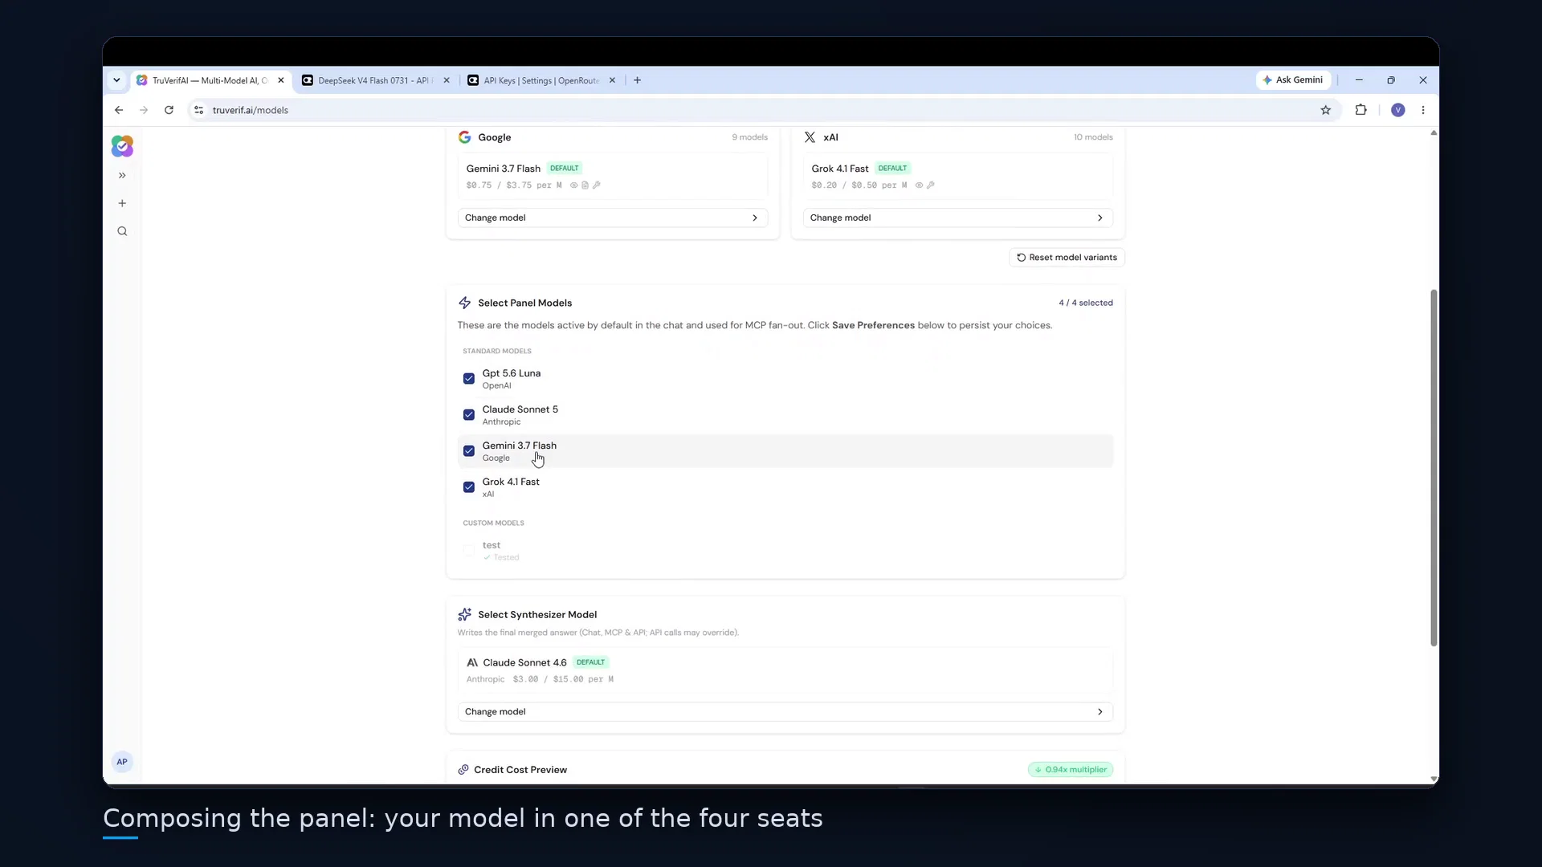
Task: Click Reset model variants button
Action: point(1067,258)
